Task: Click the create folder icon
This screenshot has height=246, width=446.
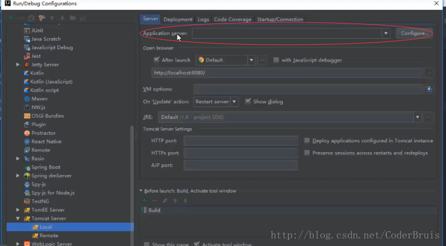Action: [73, 18]
